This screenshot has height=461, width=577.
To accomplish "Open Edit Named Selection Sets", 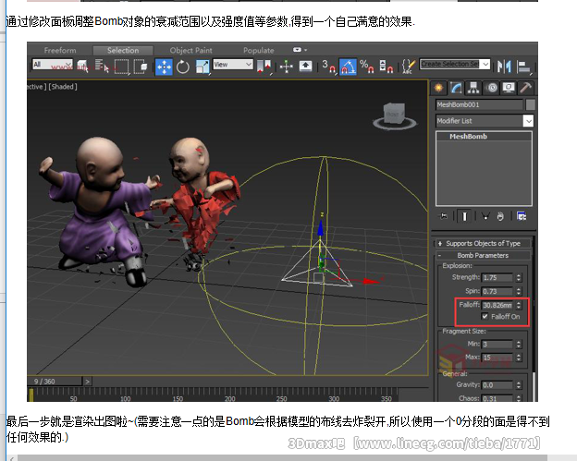I will (x=409, y=67).
